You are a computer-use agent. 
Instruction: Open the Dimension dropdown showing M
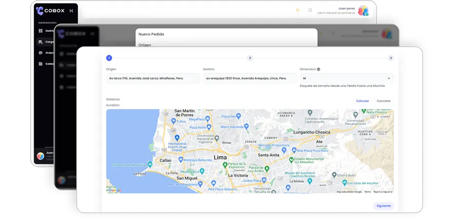(x=347, y=79)
